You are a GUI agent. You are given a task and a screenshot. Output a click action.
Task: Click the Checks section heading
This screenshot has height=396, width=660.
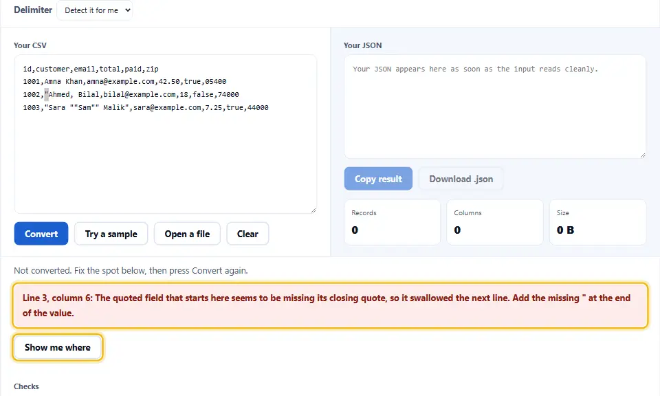[26, 386]
